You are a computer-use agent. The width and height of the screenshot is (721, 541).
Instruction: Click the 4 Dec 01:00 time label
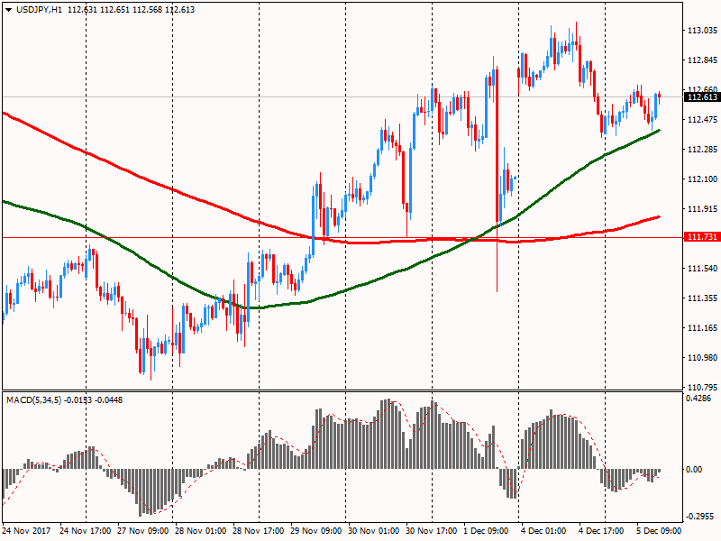point(543,531)
